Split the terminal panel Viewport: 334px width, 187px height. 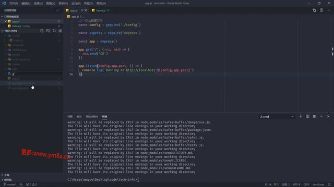coord(307,116)
